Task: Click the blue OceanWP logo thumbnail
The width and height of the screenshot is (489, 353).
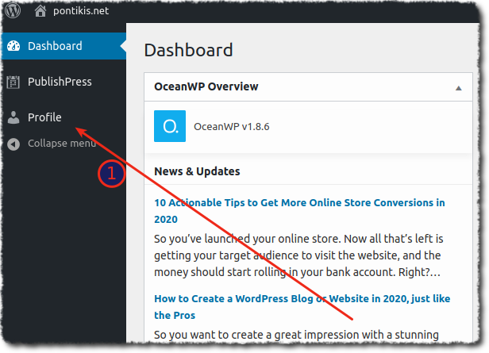Action: 170,126
